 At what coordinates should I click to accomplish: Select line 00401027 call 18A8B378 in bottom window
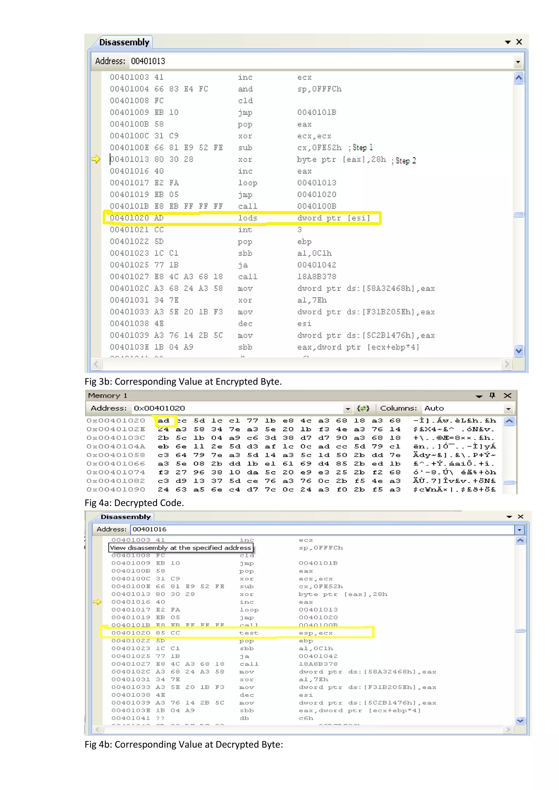point(224,664)
